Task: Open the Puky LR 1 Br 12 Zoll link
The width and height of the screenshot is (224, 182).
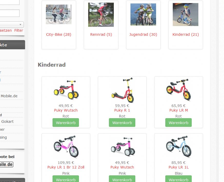Action: point(66,167)
